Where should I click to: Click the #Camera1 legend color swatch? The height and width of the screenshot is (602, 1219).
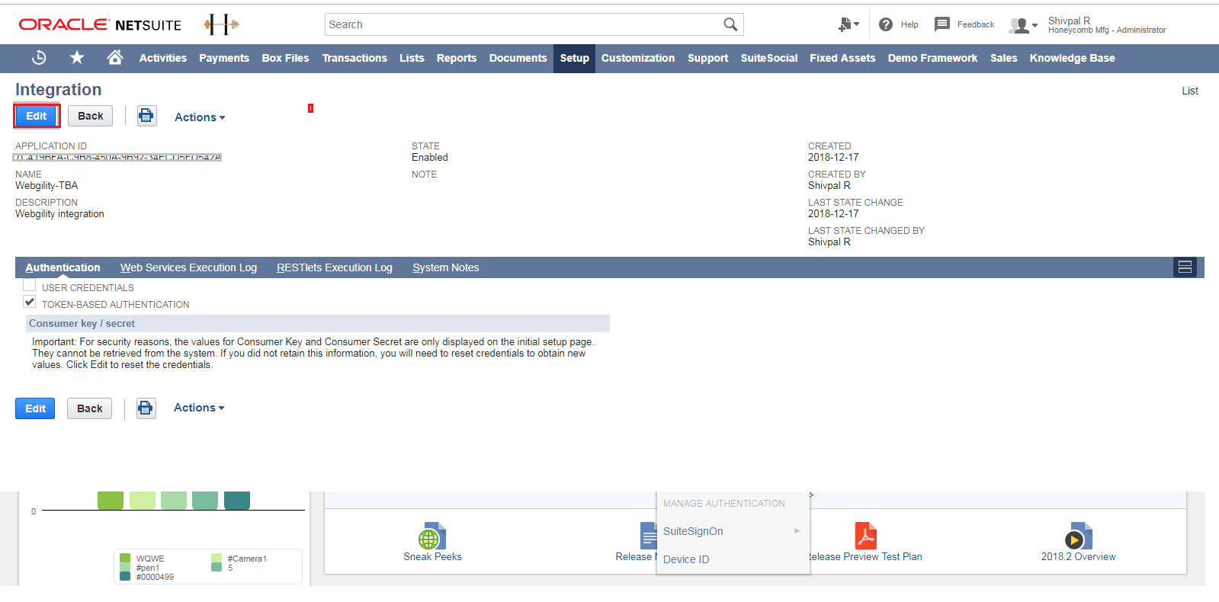tap(217, 558)
